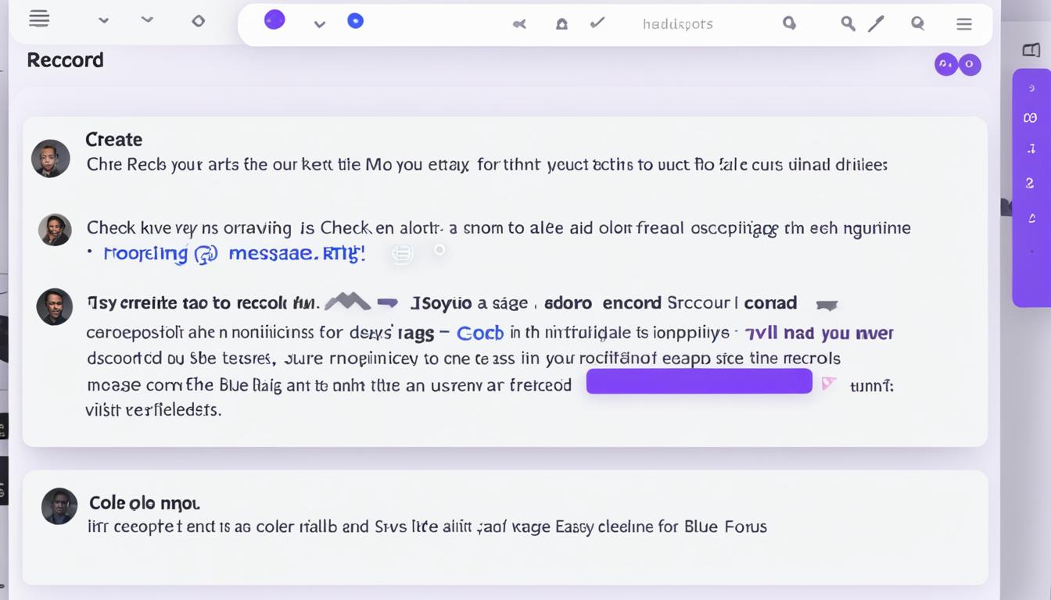This screenshot has height=600, width=1051.
Task: Select the top icon in the purple sidebar
Action: click(x=1031, y=87)
